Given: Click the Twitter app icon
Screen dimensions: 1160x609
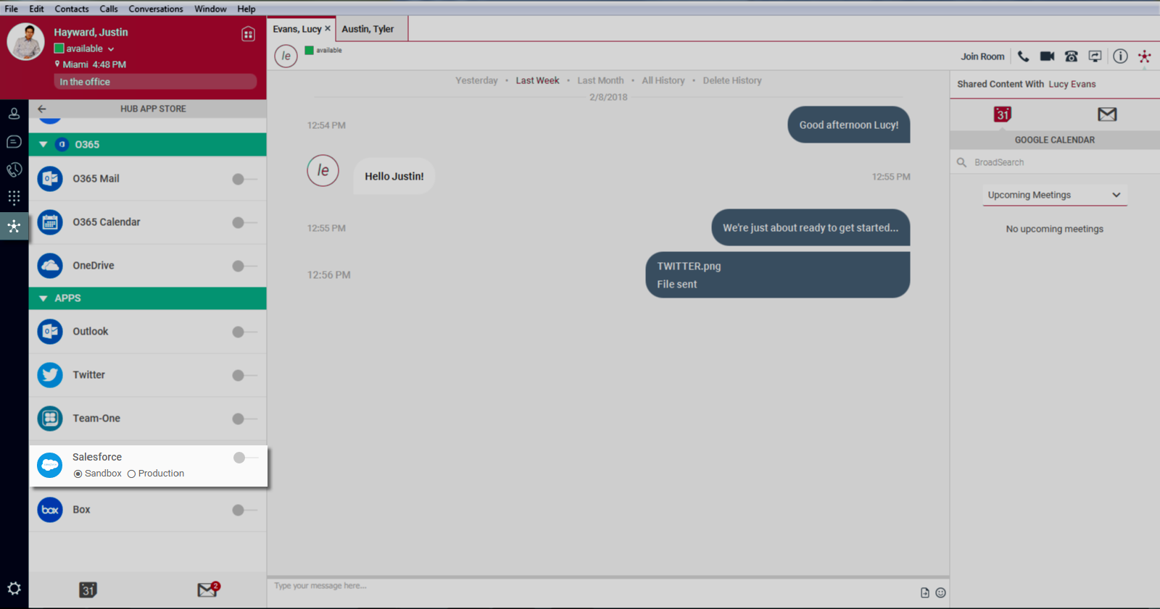Looking at the screenshot, I should tap(50, 374).
